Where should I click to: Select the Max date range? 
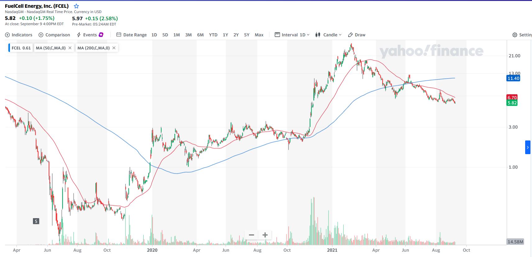259,35
